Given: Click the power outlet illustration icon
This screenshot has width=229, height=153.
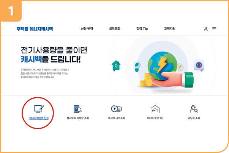Looking at the screenshot, I should pyautogui.click(x=199, y=66).
